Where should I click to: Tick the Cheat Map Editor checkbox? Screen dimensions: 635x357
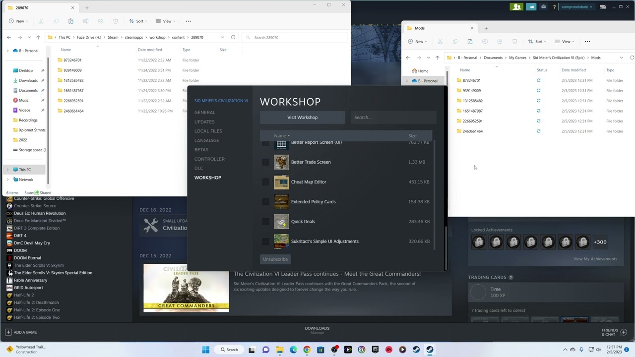(x=266, y=182)
